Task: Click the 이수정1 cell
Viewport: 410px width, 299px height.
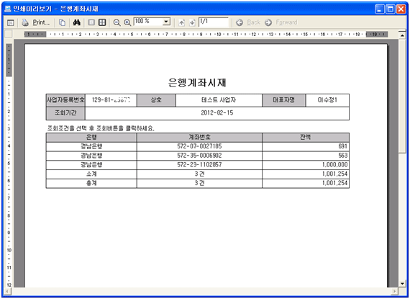Action: click(x=327, y=100)
